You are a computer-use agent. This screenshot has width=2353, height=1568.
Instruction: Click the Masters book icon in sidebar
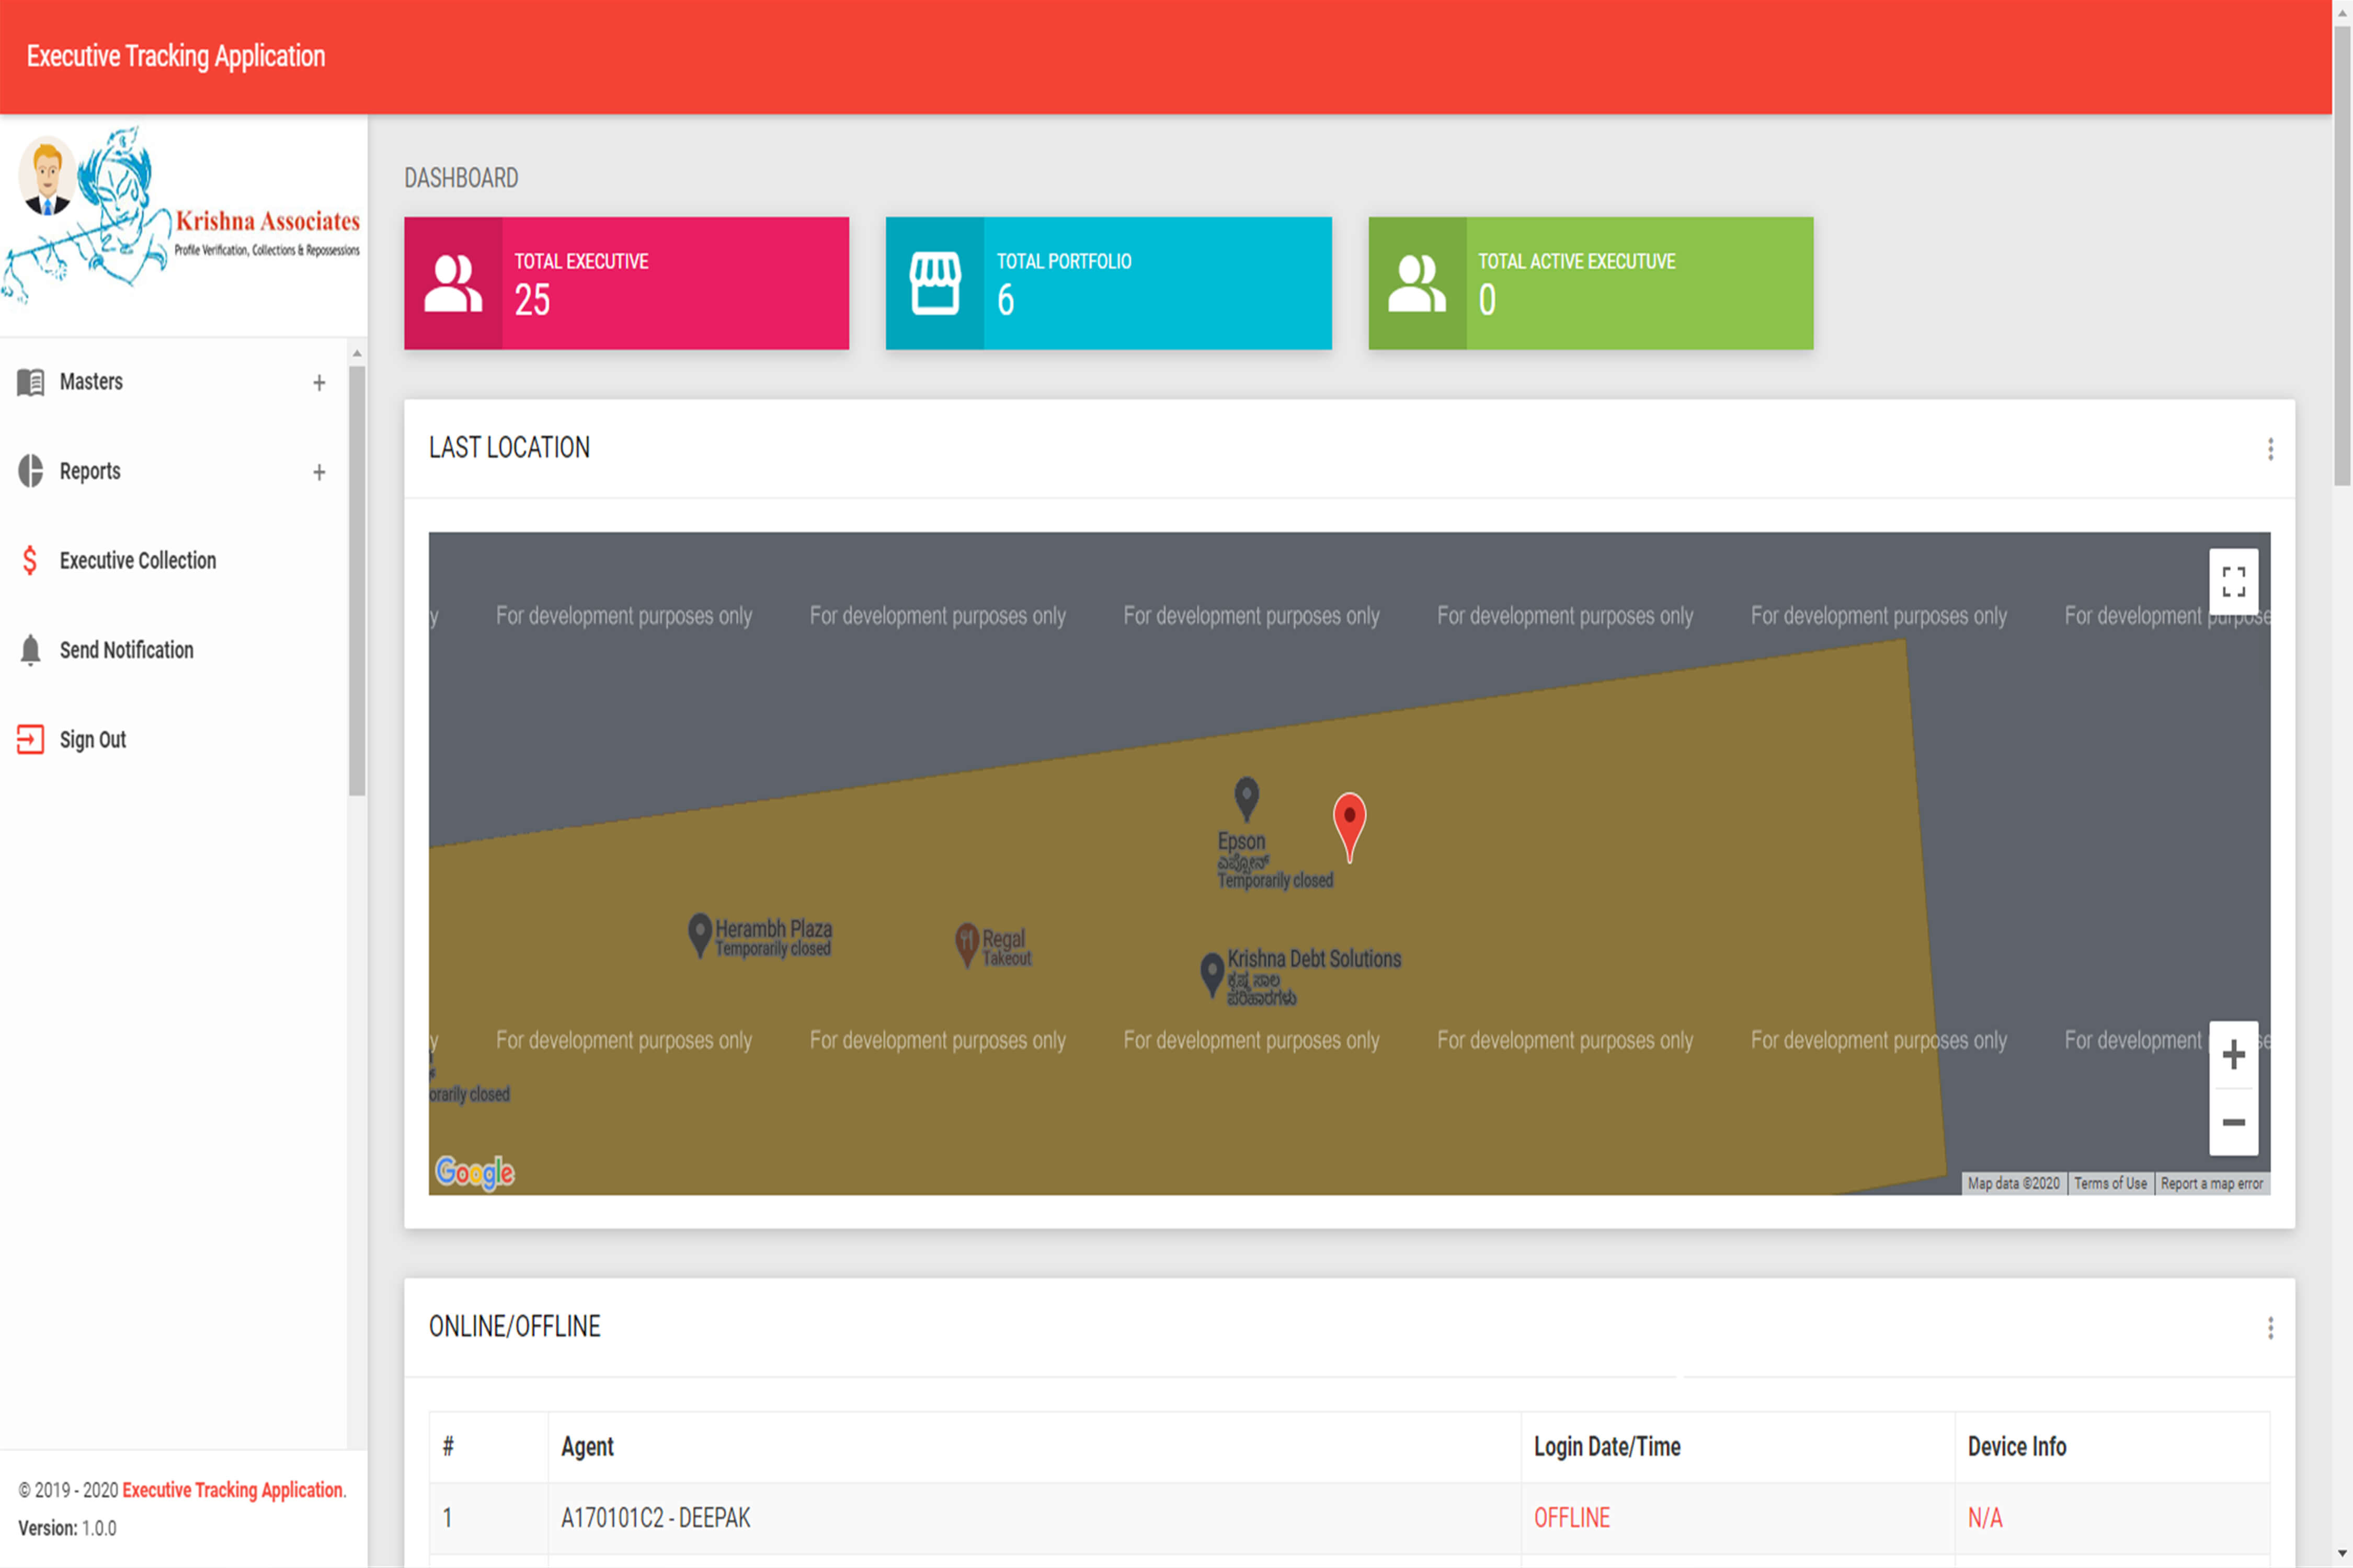30,382
